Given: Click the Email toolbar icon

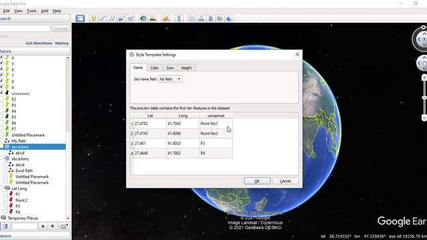Looking at the screenshot, I should [192, 19].
